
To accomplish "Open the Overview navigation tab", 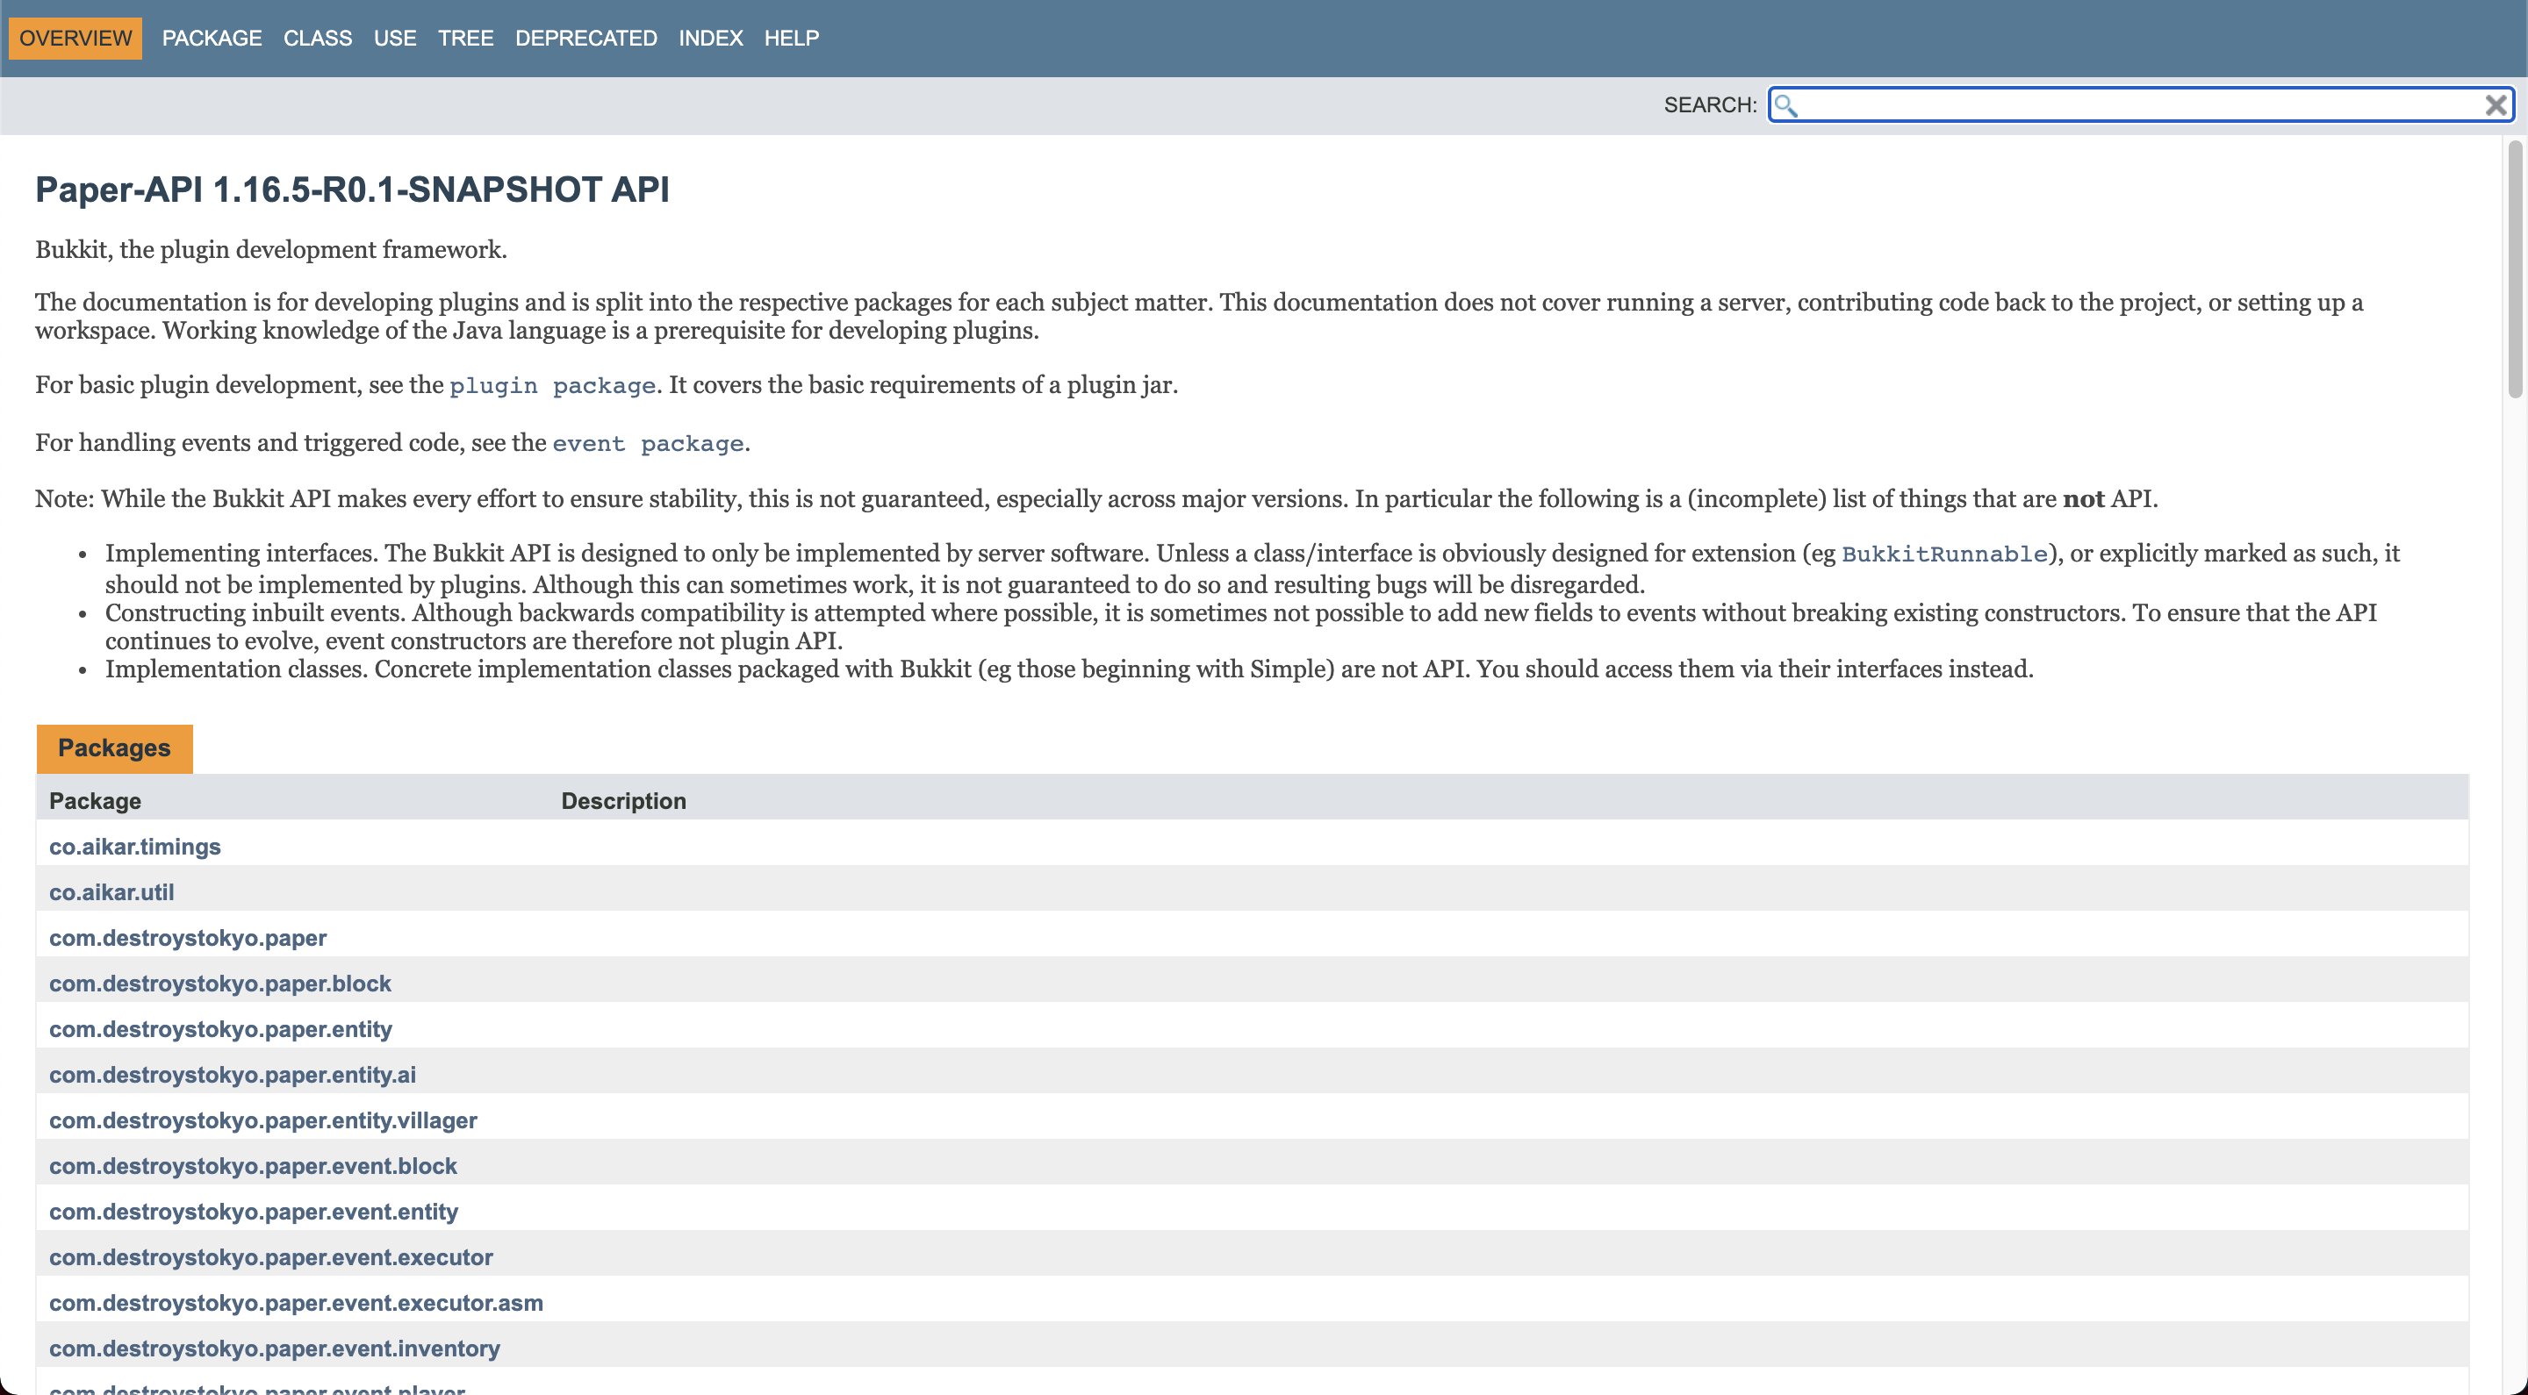I will click(75, 39).
